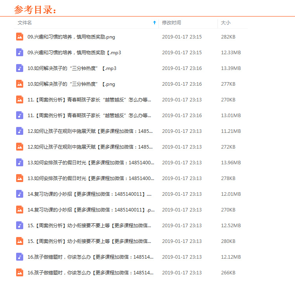Click image icon of the 280KB 15.周案例分析 file
The width and height of the screenshot is (295, 285).
coord(20,241)
